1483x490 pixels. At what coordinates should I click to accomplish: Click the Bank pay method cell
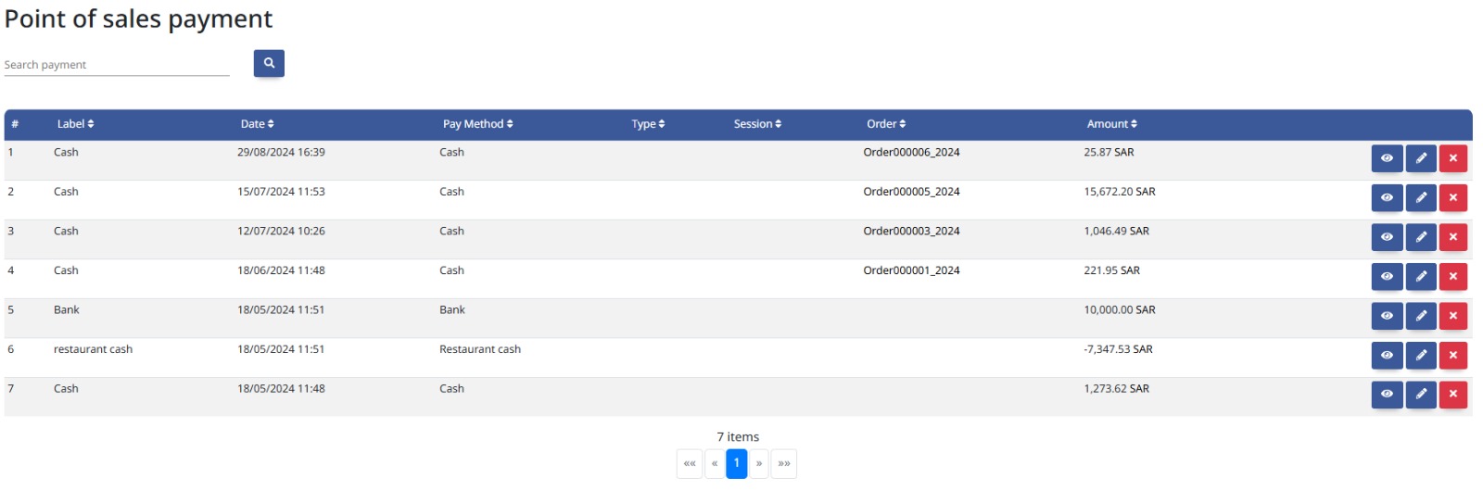(452, 309)
